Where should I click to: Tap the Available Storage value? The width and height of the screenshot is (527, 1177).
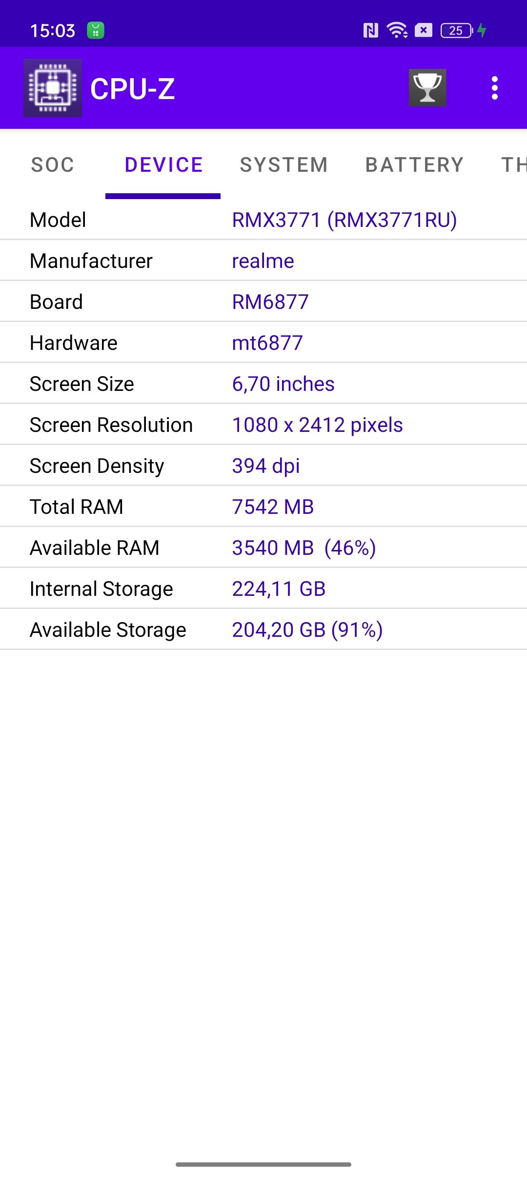pyautogui.click(x=307, y=630)
